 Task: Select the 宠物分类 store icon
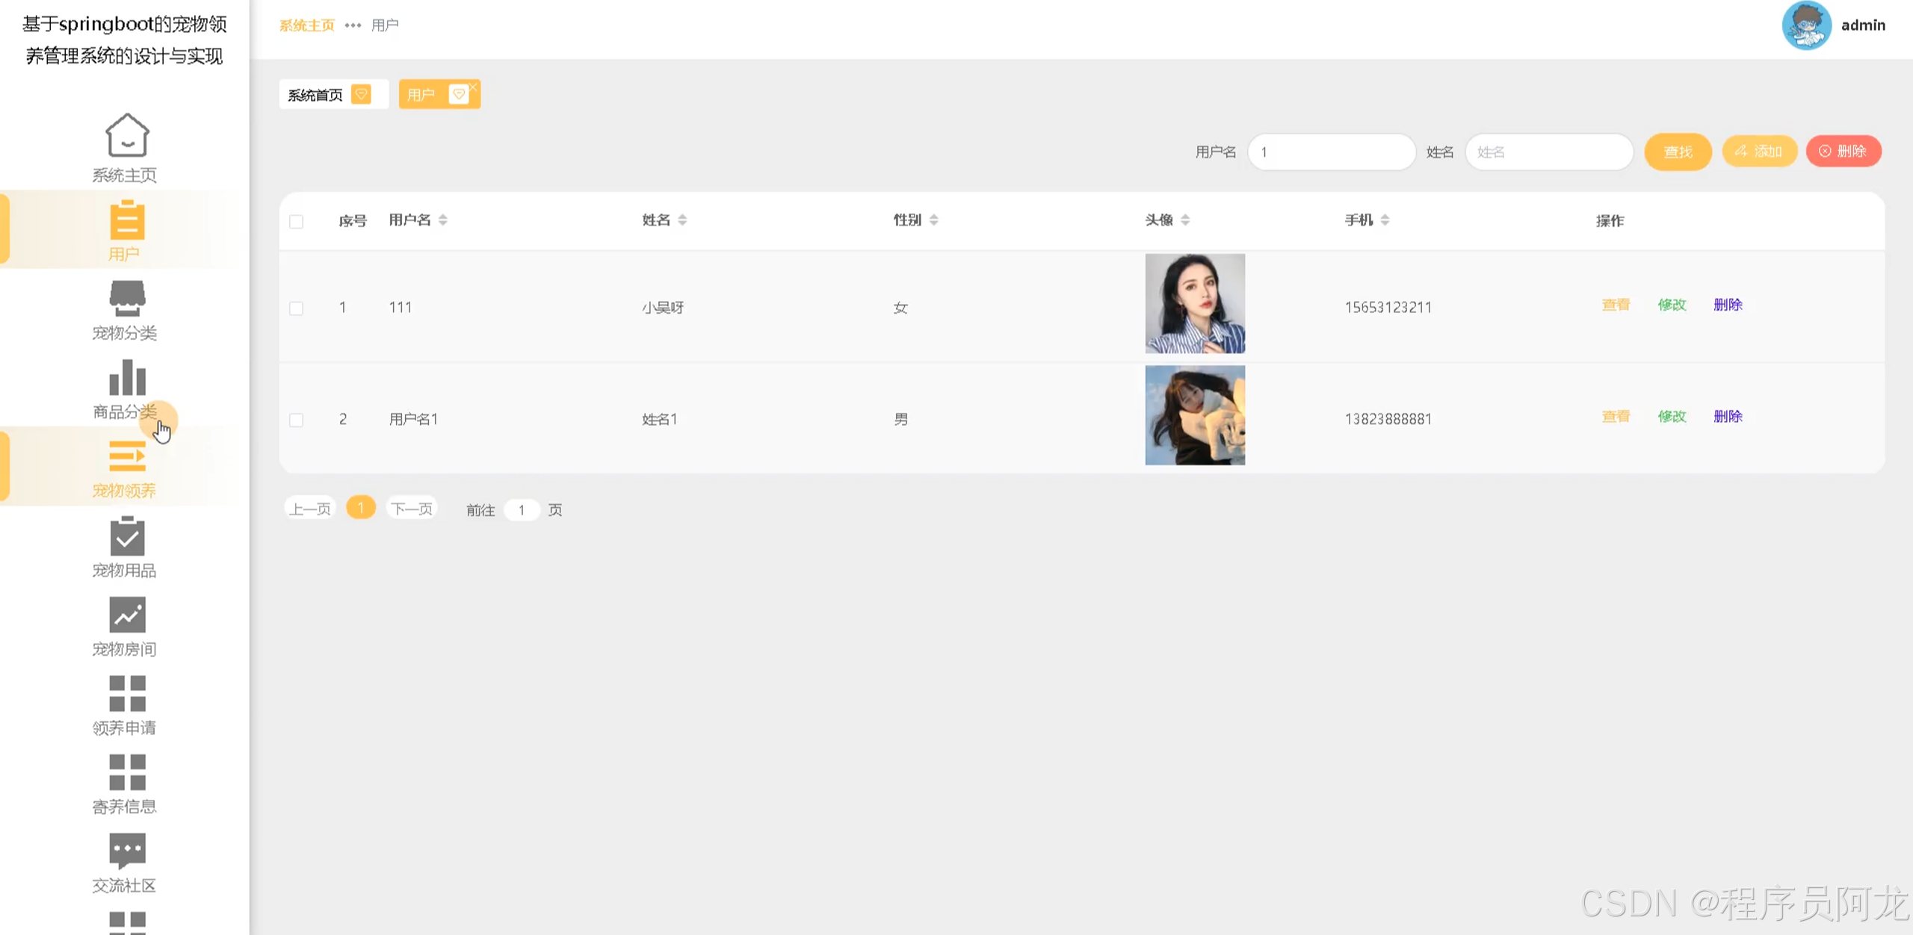pos(126,298)
